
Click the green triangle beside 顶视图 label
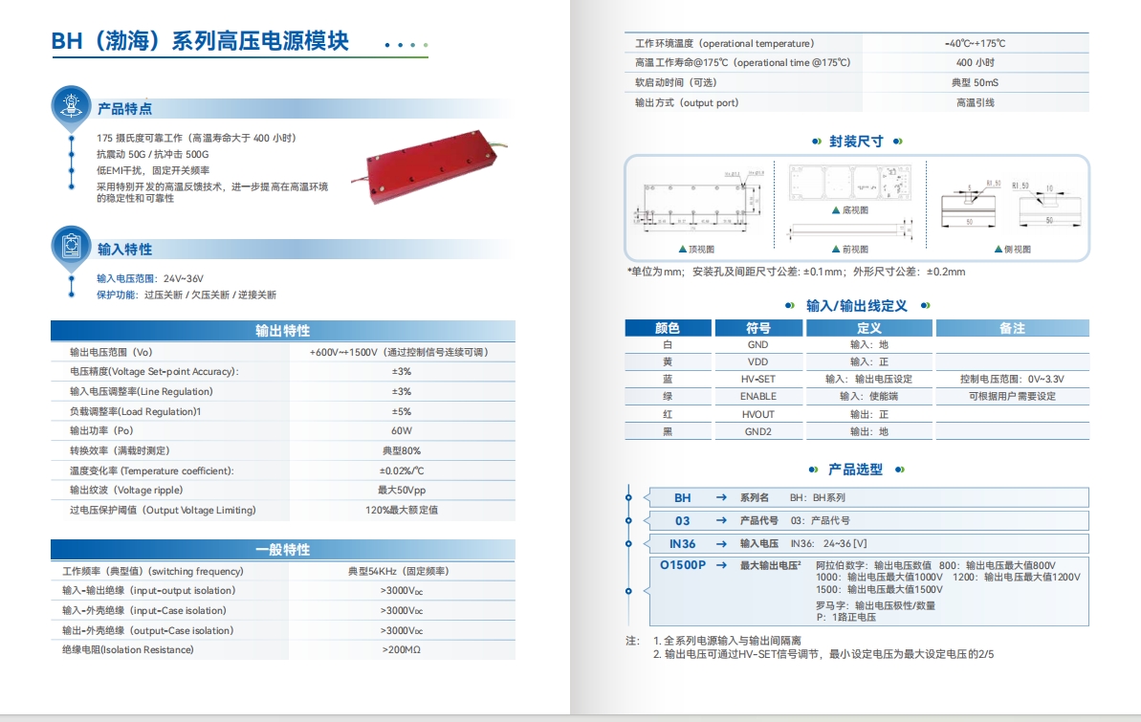682,249
